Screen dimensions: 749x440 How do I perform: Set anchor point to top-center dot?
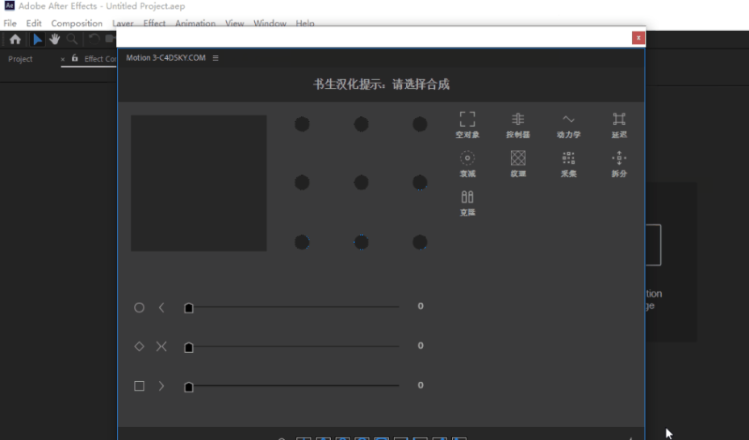tap(361, 124)
